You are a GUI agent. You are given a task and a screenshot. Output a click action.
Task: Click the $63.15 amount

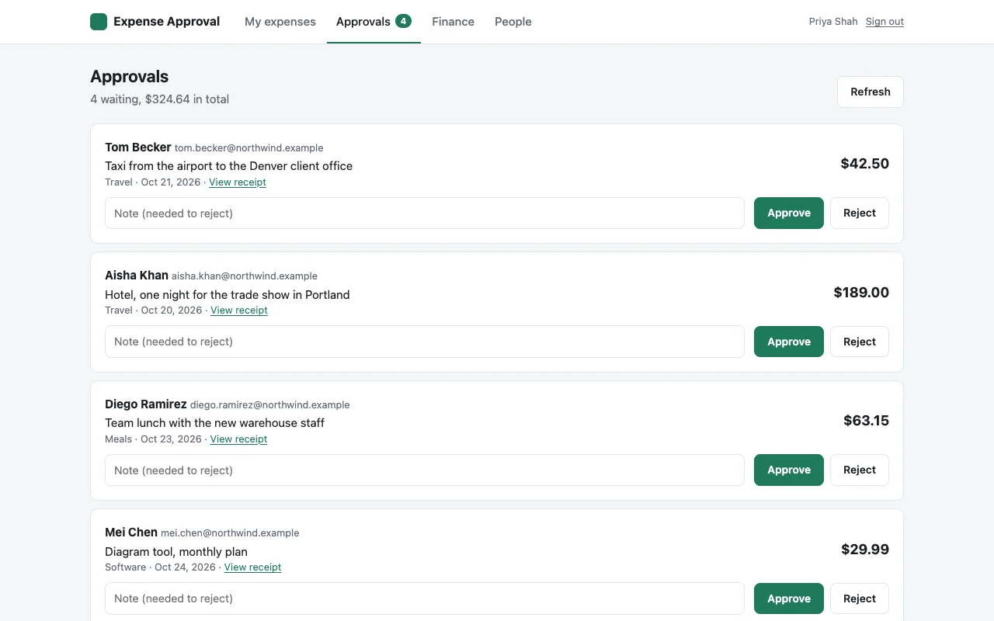[x=867, y=421]
